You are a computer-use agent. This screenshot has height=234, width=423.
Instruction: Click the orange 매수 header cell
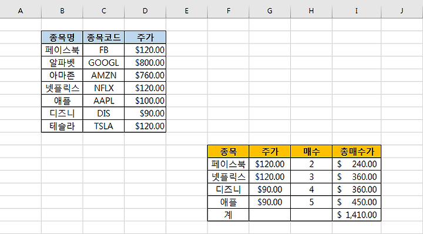pos(311,152)
